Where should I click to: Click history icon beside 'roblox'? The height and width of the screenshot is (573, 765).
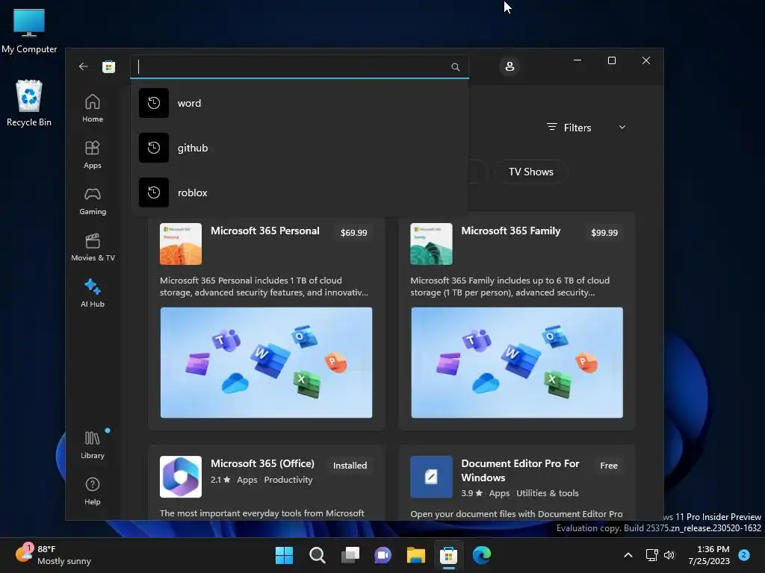(154, 192)
